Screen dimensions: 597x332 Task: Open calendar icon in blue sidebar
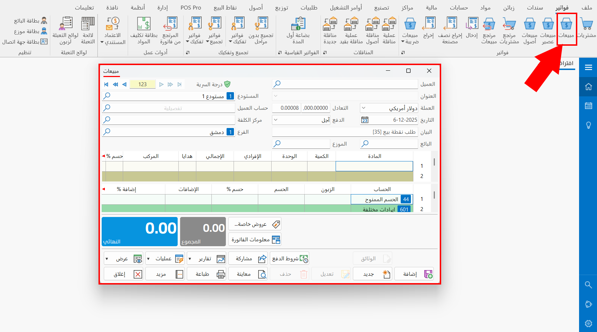tap(588, 106)
